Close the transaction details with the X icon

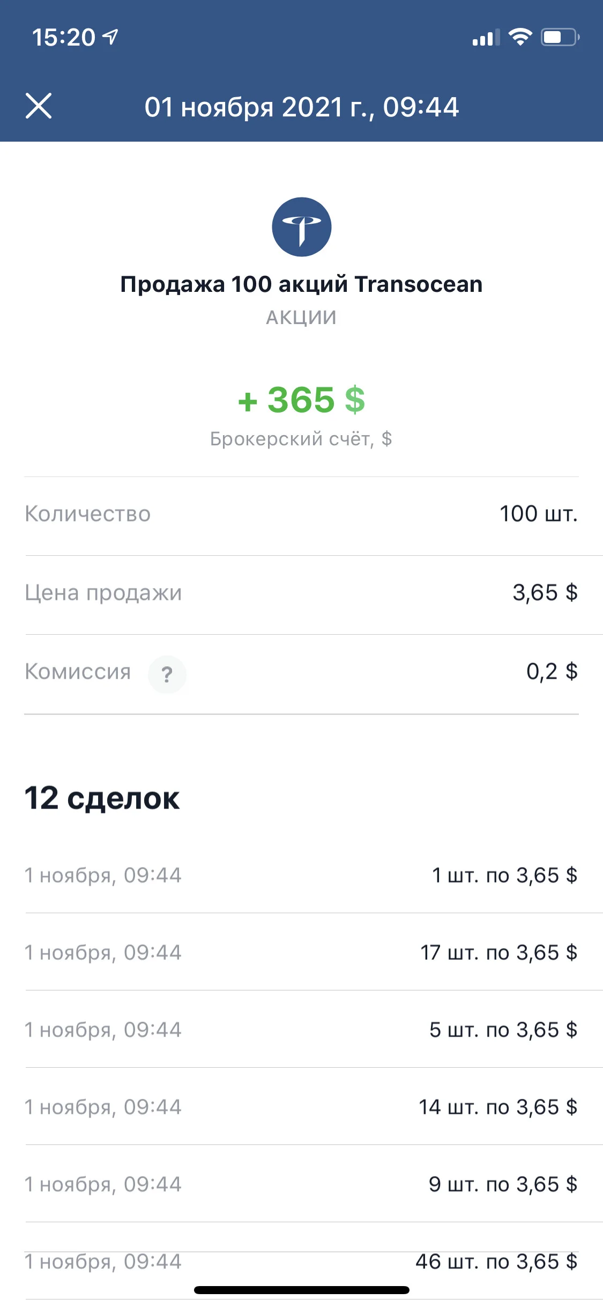click(x=39, y=106)
